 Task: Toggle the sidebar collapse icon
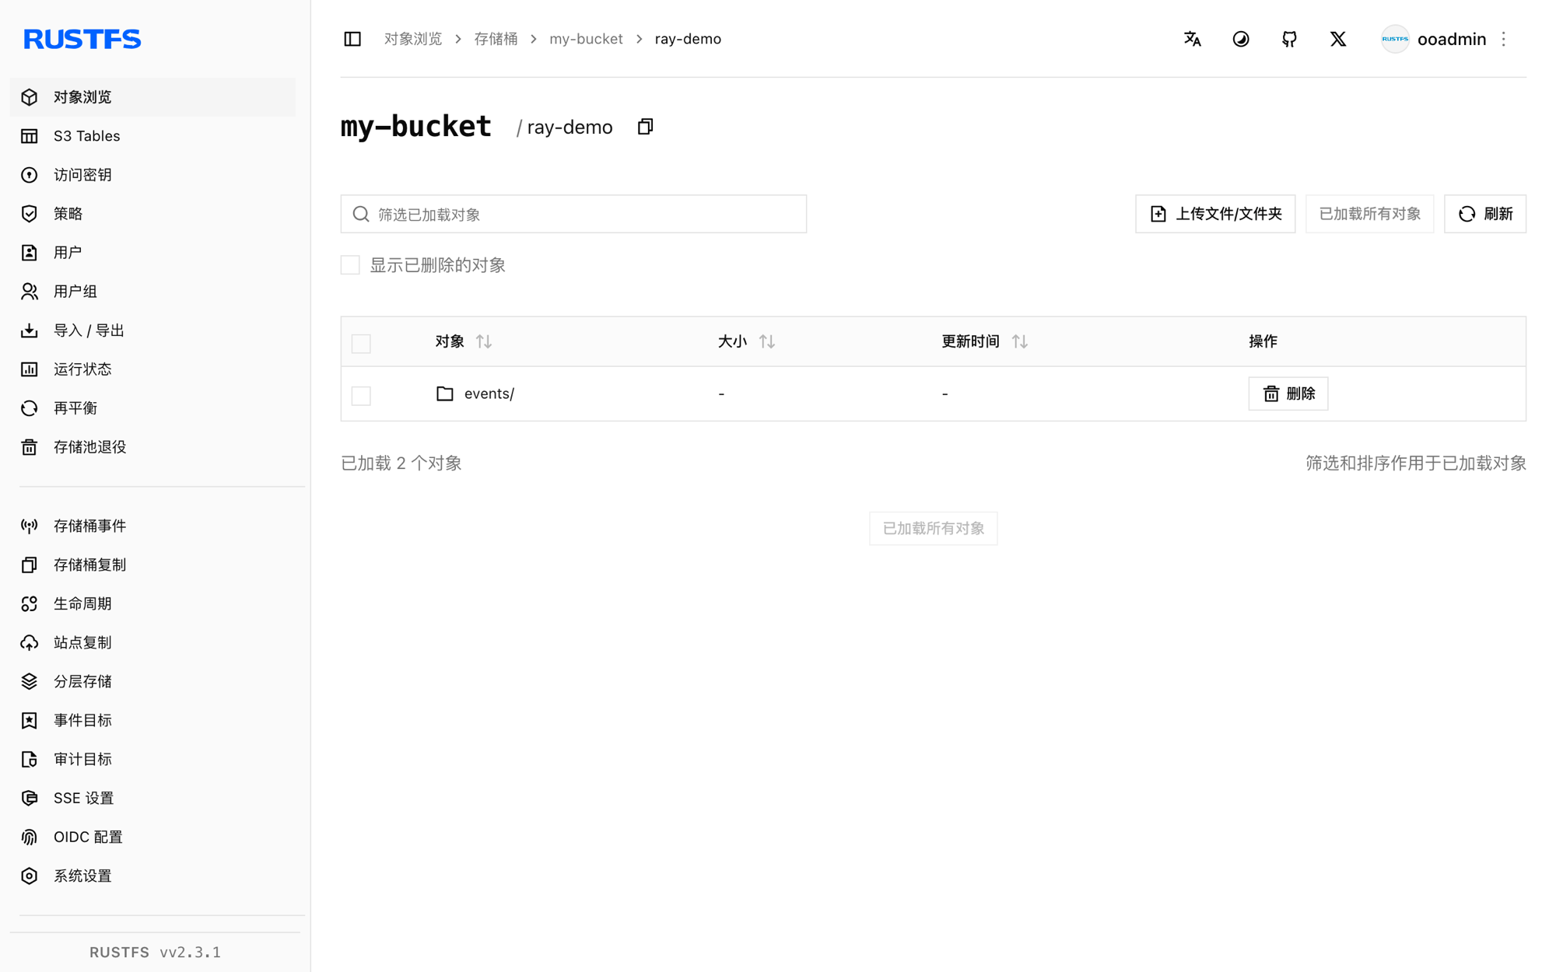tap(352, 39)
